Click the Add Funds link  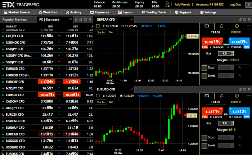[x=183, y=5]
